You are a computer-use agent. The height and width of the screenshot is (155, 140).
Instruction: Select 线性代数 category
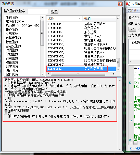click(x=12, y=74)
